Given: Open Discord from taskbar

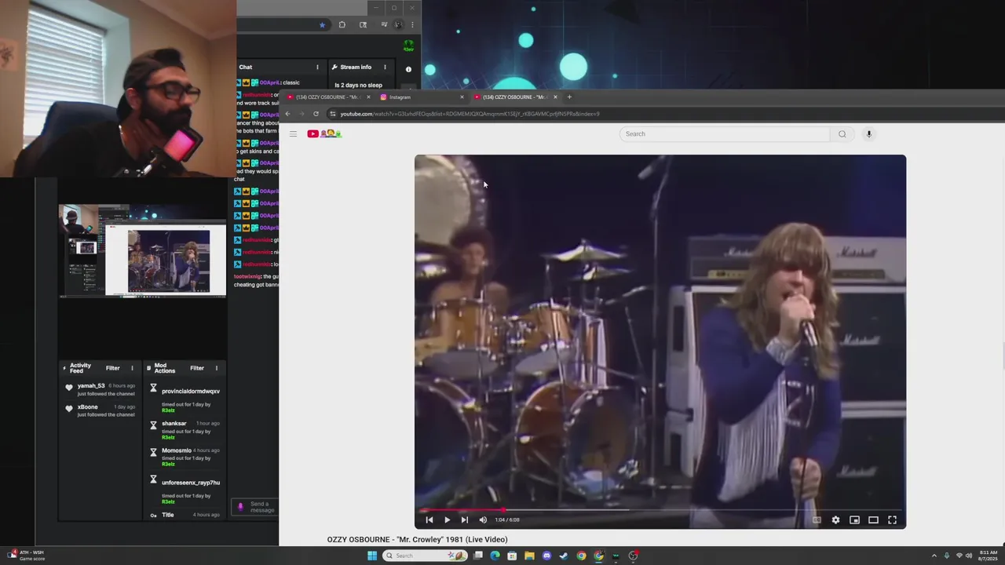Looking at the screenshot, I should tap(546, 556).
